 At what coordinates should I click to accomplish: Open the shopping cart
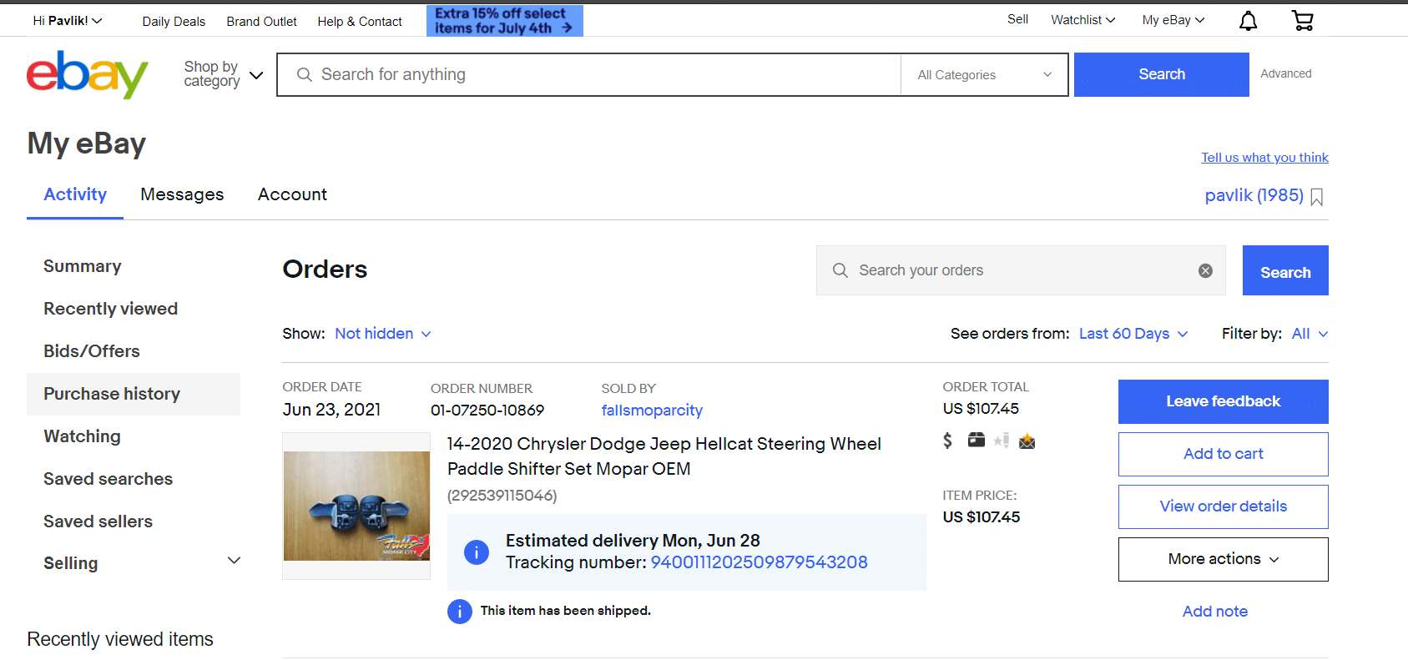pos(1302,21)
